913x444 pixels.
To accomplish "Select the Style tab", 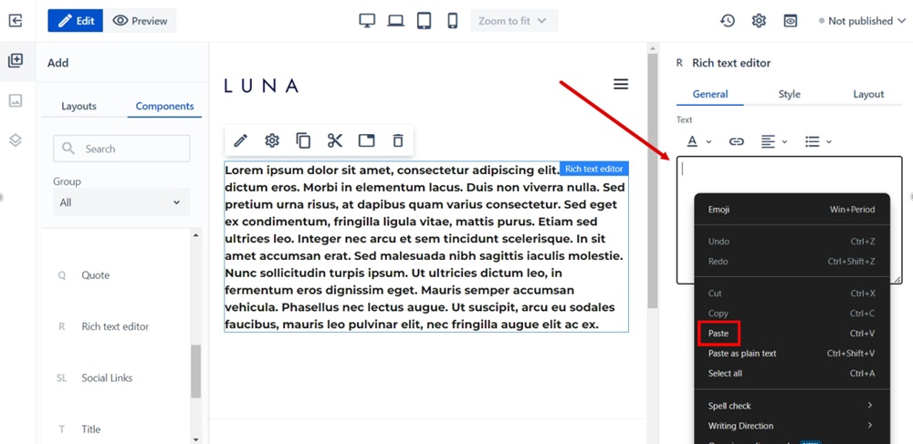I will (789, 94).
